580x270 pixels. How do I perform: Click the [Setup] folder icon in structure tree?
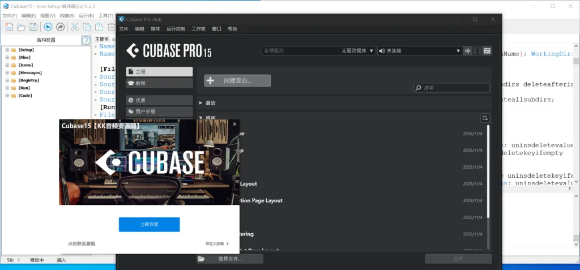click(x=14, y=50)
